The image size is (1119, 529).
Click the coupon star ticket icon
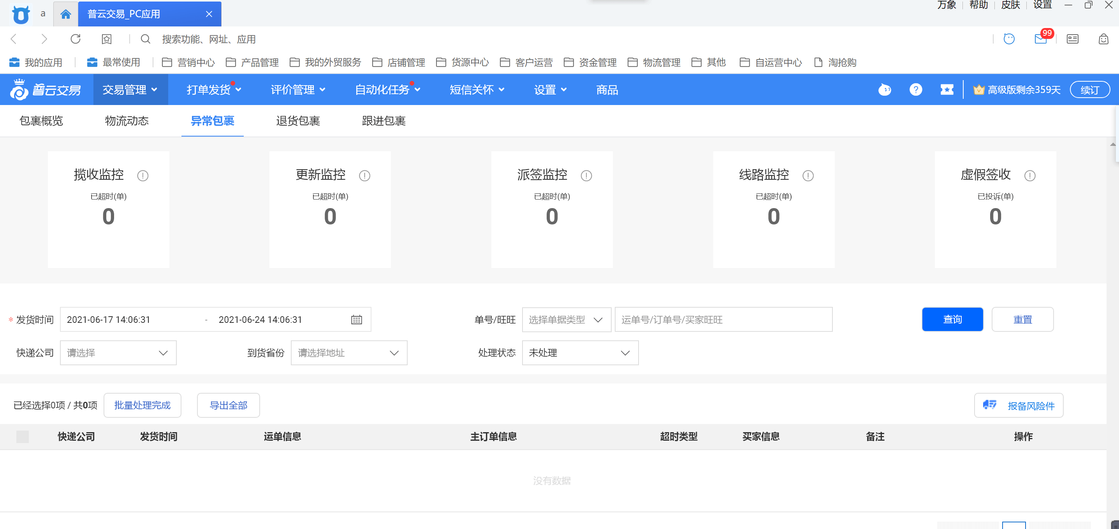947,90
